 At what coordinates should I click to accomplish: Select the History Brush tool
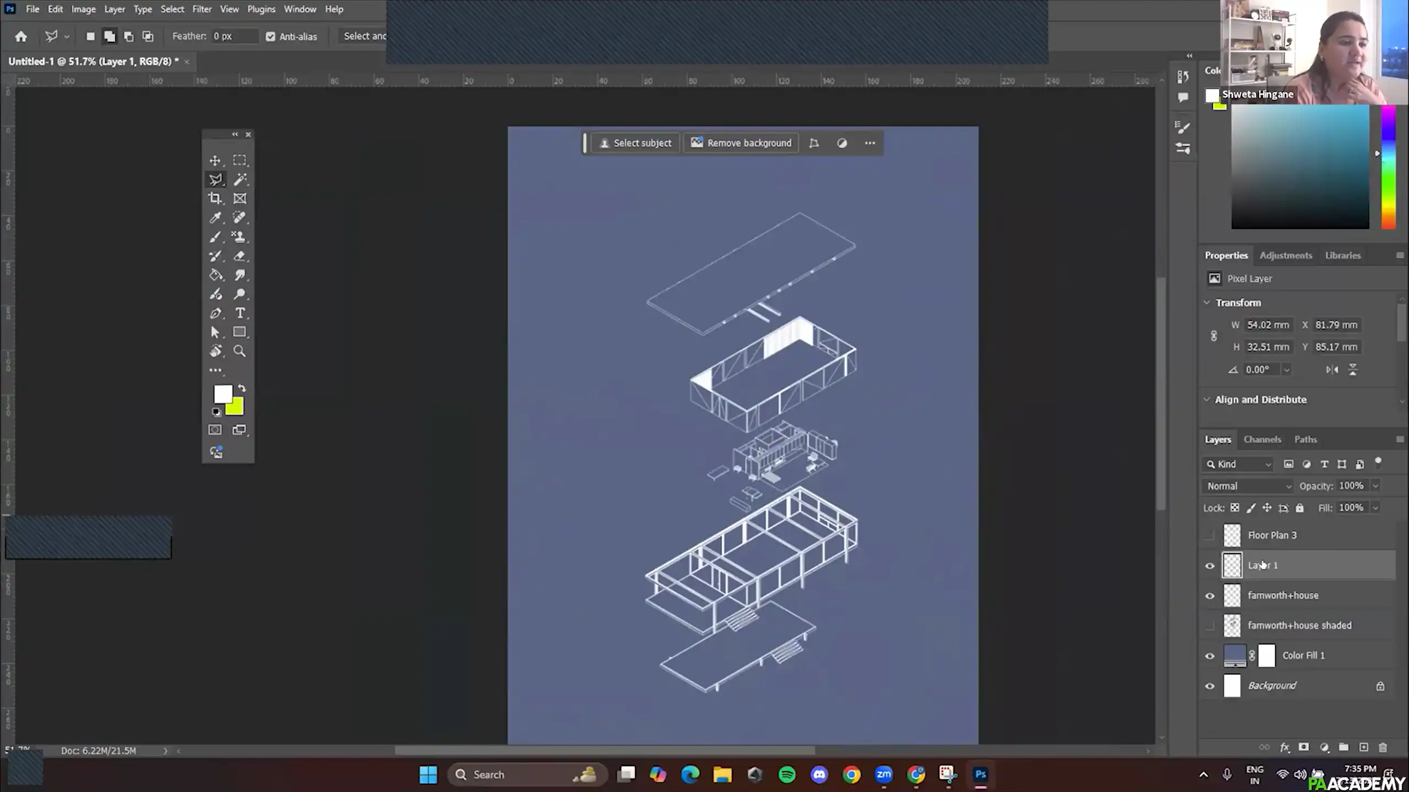click(215, 256)
